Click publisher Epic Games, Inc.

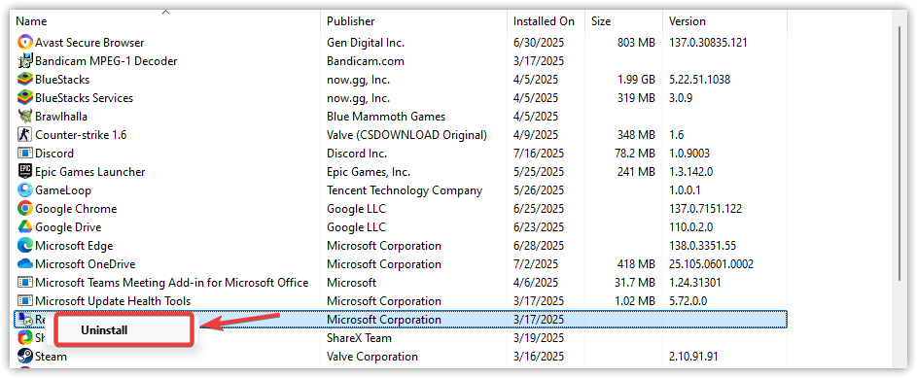[x=369, y=172]
